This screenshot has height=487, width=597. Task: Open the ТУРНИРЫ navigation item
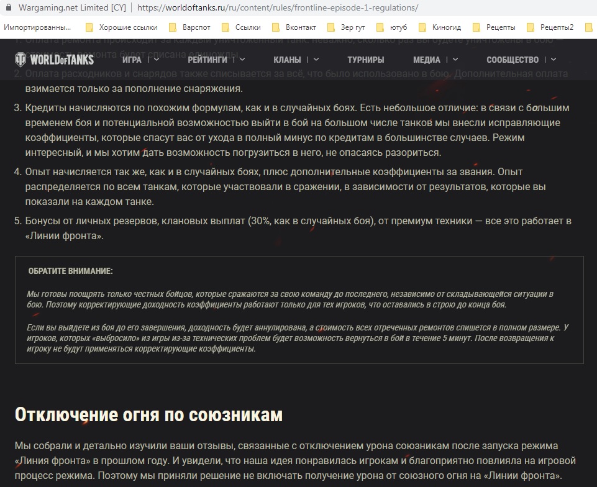[365, 60]
